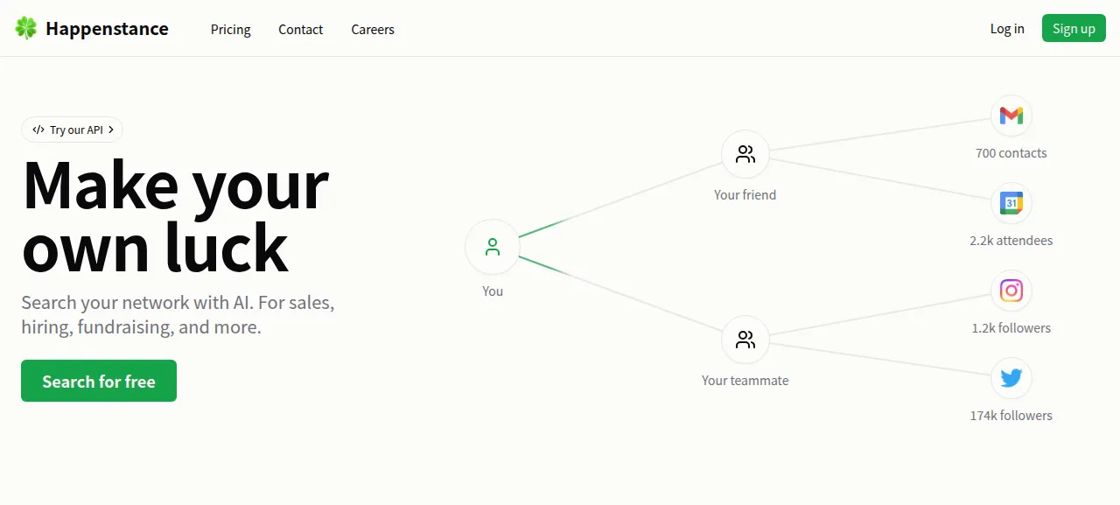Click the "Try our API" pill
Image resolution: width=1120 pixels, height=505 pixels.
pyautogui.click(x=72, y=130)
